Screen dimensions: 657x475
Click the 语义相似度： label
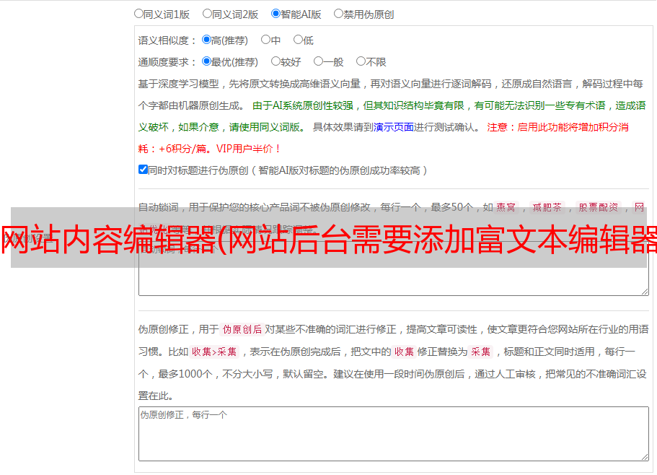point(167,40)
